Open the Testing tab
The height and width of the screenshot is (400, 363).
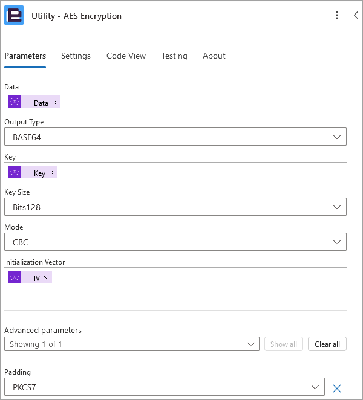[174, 56]
